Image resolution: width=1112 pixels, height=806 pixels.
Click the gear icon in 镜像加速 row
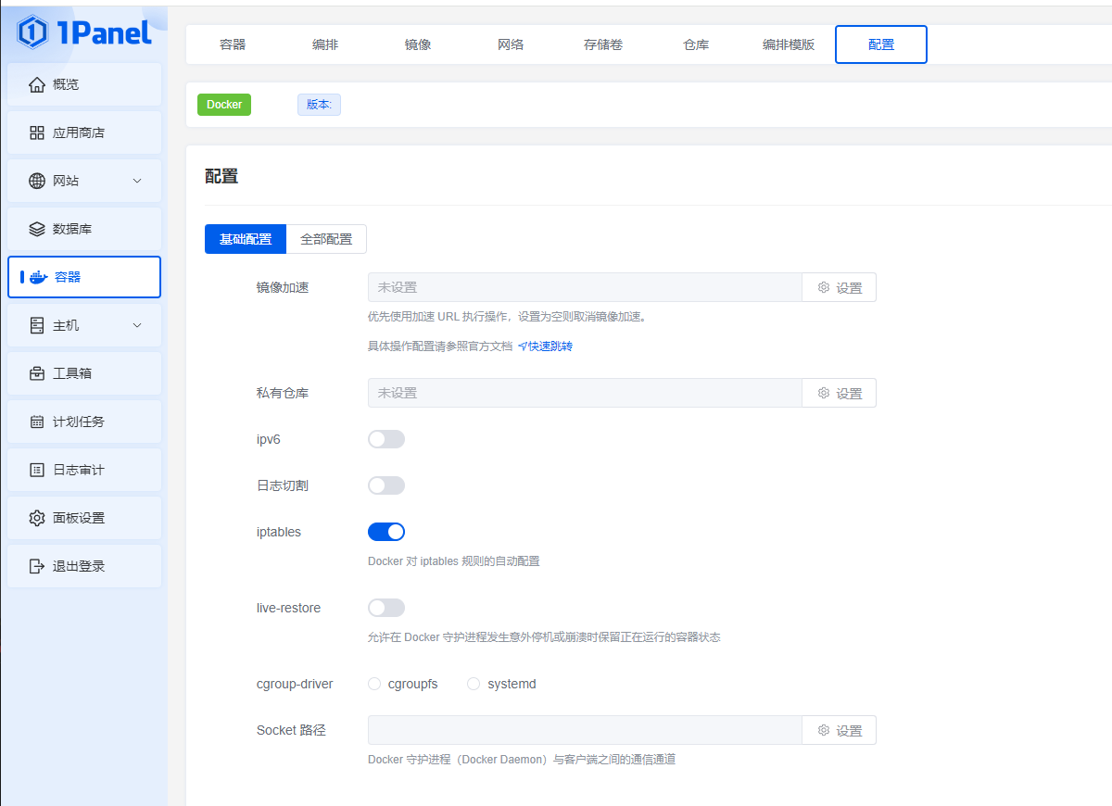tap(823, 288)
